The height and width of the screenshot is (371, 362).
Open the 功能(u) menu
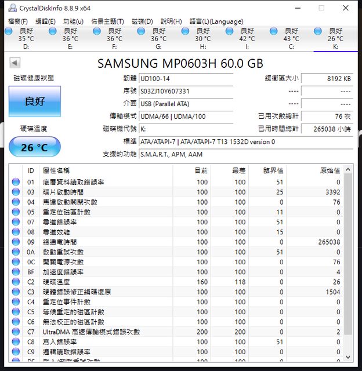pyautogui.click(x=73, y=21)
